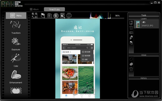
Task: Zoom out with the magnifier minus icon
Action: click(x=36, y=14)
